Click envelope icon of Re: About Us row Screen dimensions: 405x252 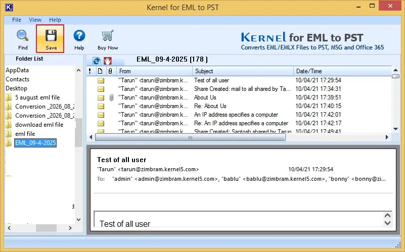101,106
